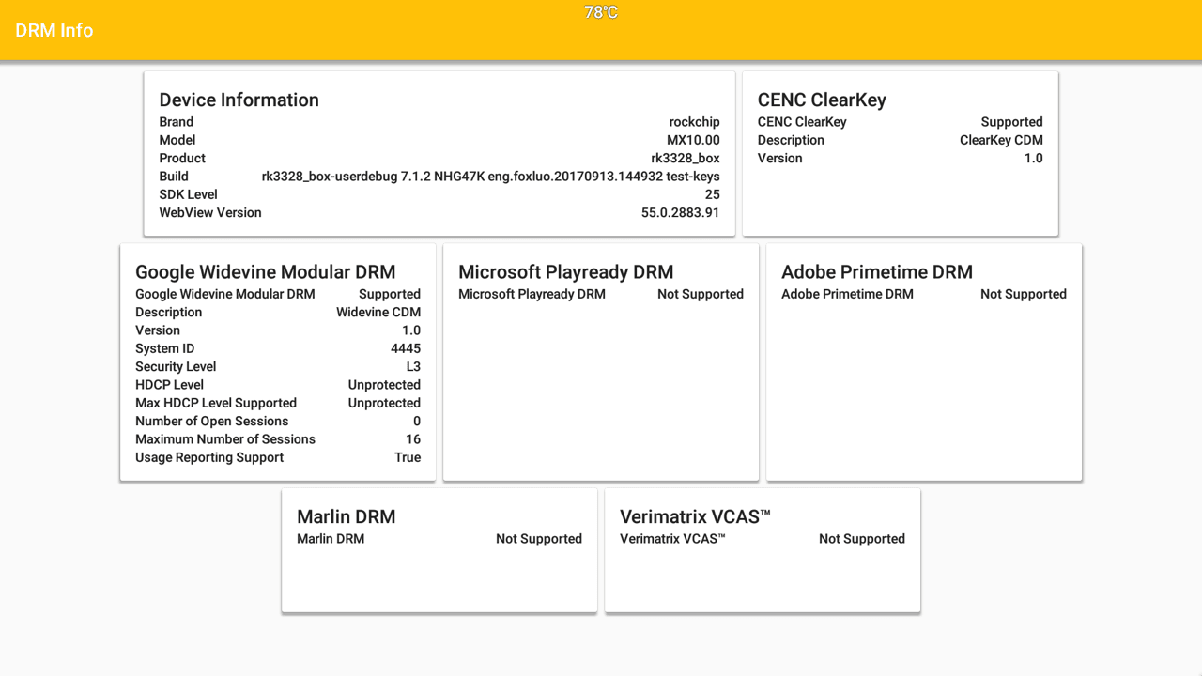Select "Unprotected" in the HDCP Level row
The image size is (1202, 676).
384,385
